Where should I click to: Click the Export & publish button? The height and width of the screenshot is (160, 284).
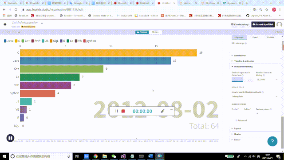coord(263,24)
